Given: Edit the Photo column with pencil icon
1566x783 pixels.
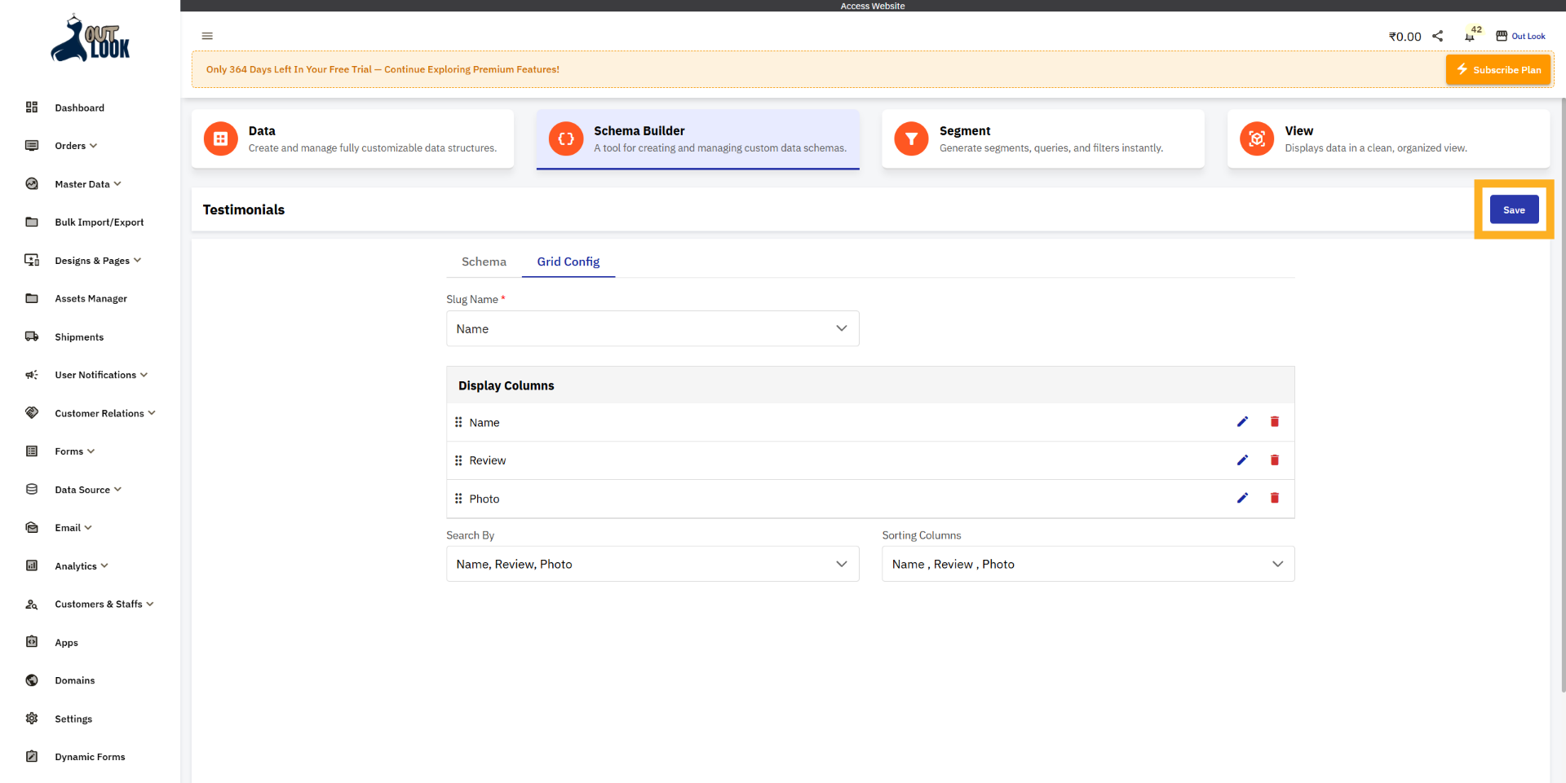Looking at the screenshot, I should [x=1242, y=498].
